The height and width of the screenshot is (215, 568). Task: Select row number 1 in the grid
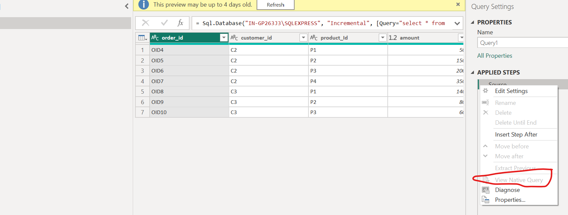coord(143,50)
